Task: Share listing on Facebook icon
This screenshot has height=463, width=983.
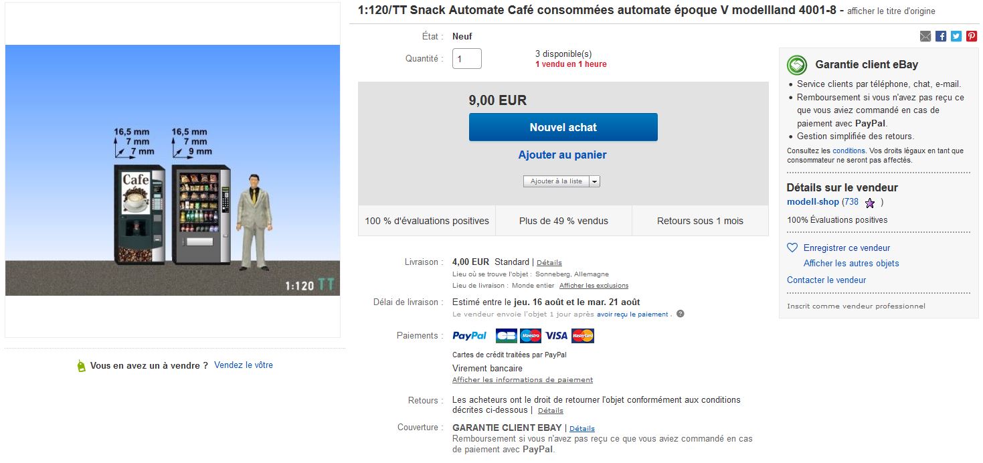Action: [x=941, y=36]
